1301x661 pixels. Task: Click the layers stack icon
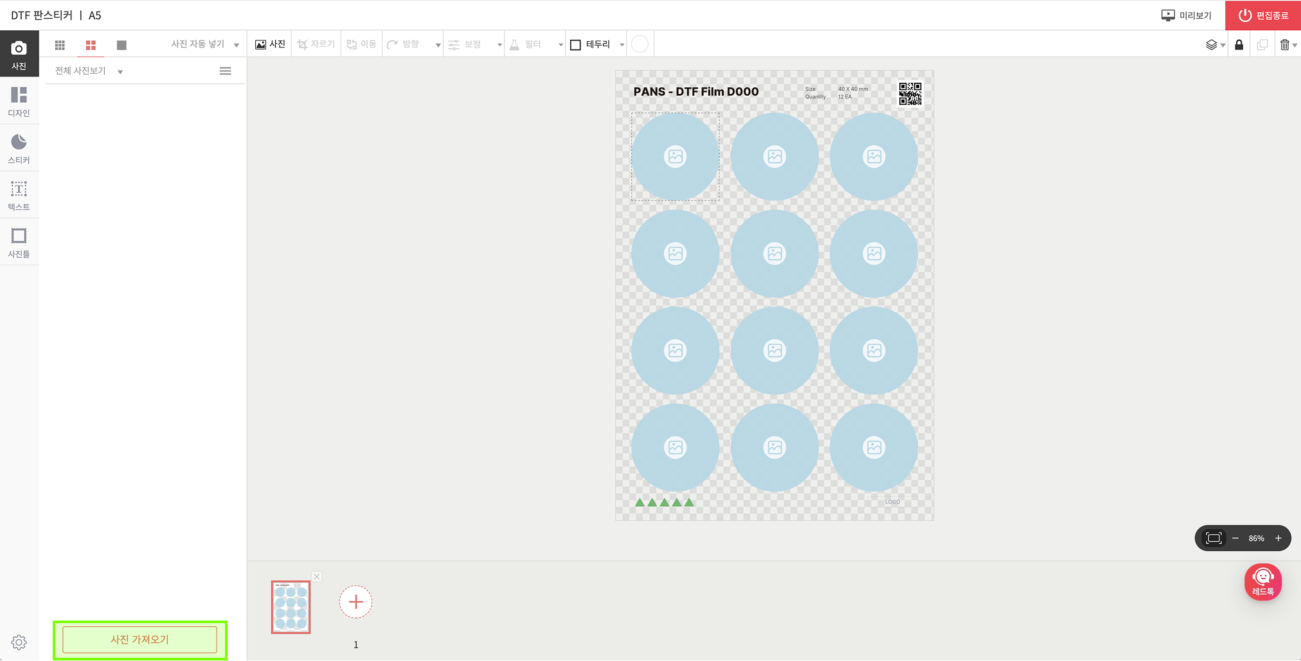pos(1211,44)
